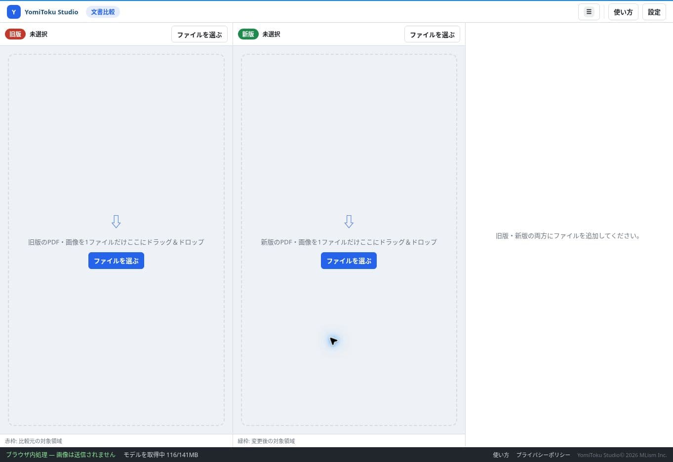Click 緑枠: 変更後の対象領域 caption

click(x=266, y=441)
